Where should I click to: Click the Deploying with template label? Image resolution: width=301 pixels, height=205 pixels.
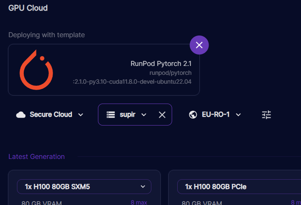tap(47, 35)
